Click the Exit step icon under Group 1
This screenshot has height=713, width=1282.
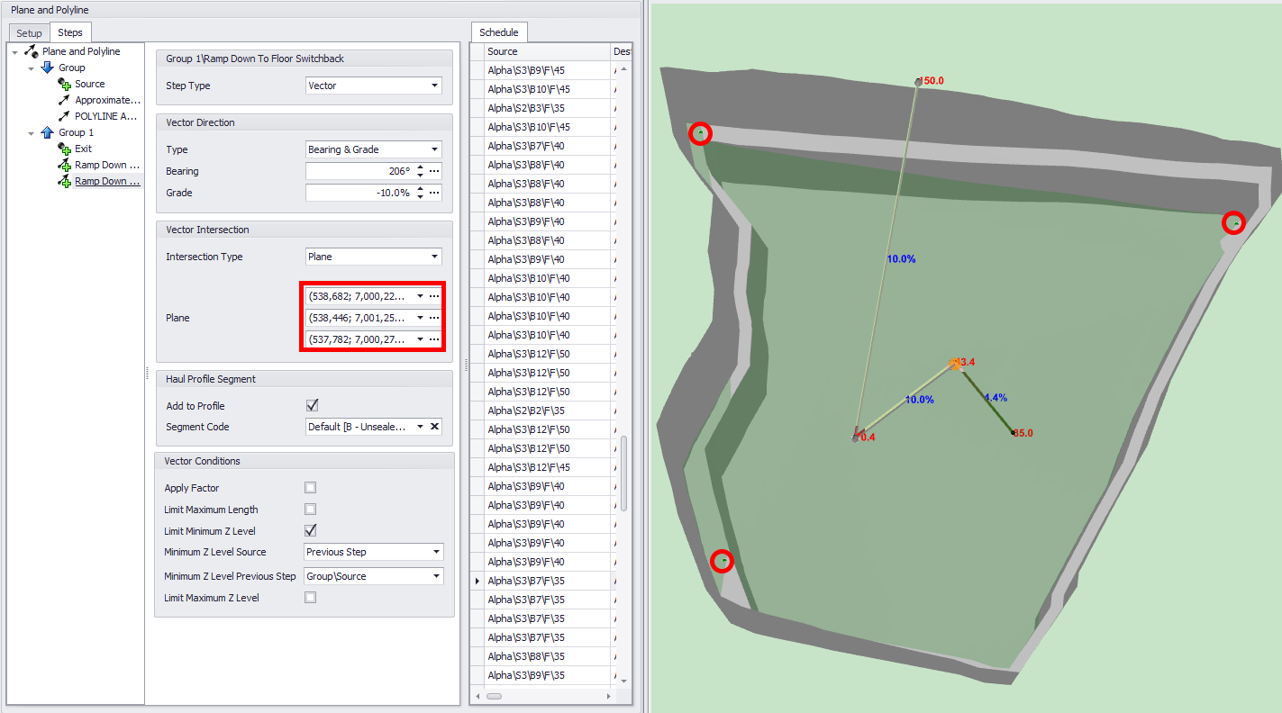click(x=64, y=149)
